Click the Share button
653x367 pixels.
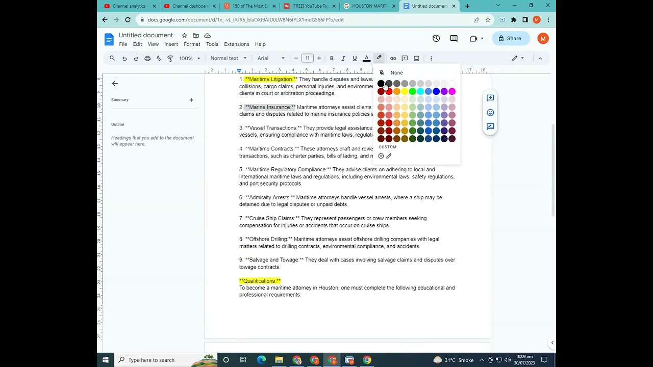(510, 38)
